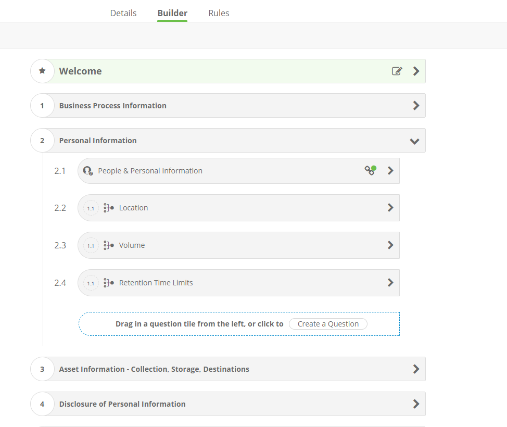The height and width of the screenshot is (427, 507).
Task: Switch to the Details tab
Action: (x=123, y=13)
